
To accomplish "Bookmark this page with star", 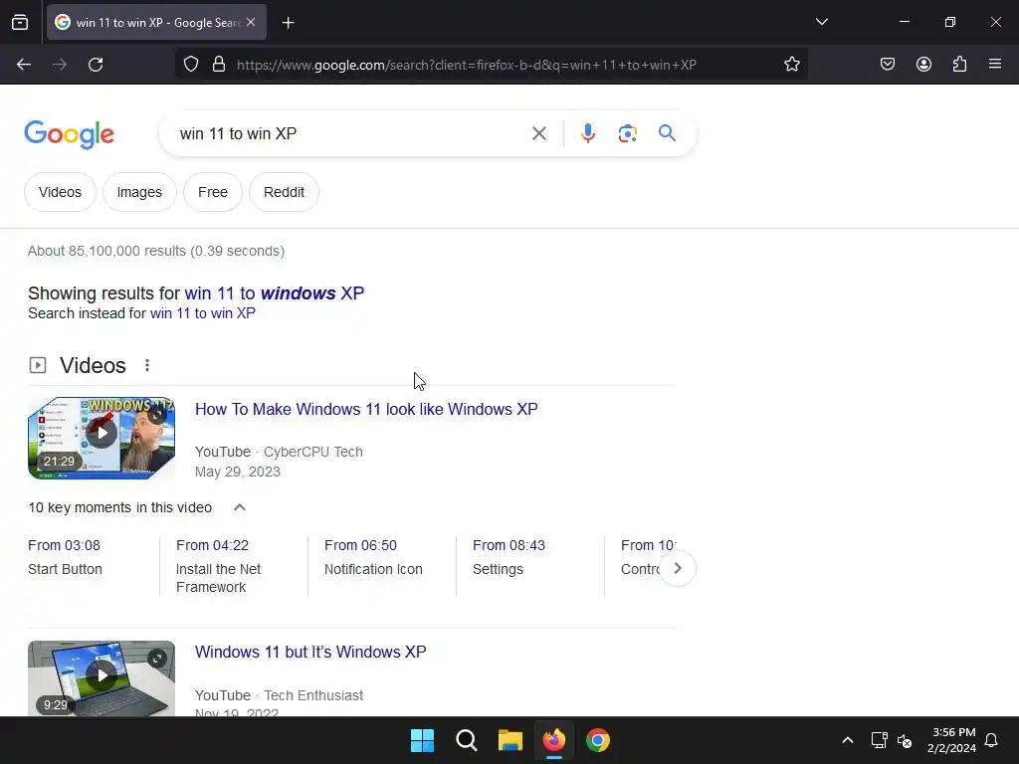I will 791,65.
